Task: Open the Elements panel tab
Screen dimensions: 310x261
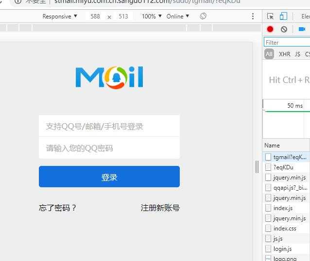Action: (306, 16)
